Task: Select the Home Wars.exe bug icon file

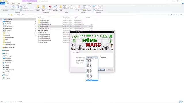Action: [39, 27]
